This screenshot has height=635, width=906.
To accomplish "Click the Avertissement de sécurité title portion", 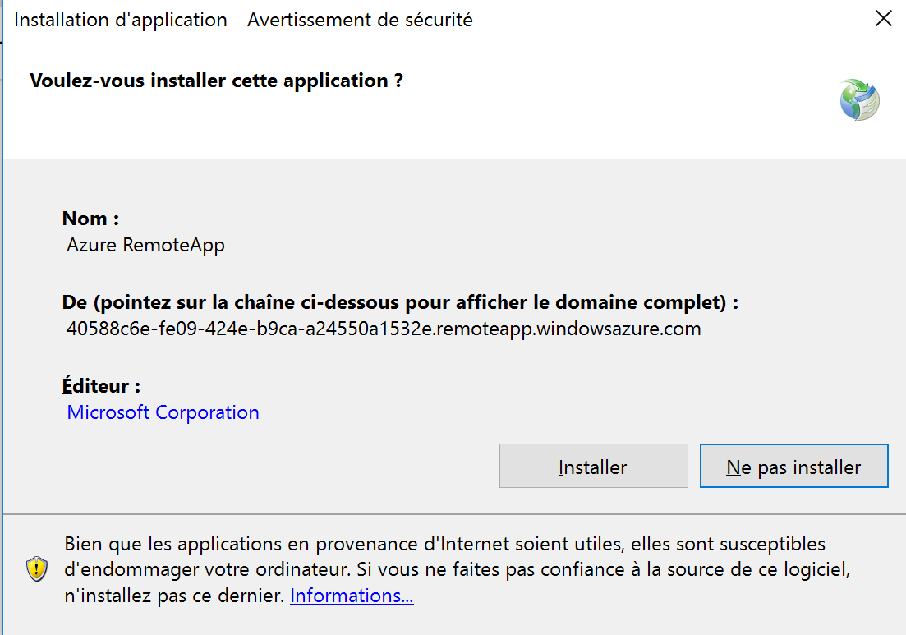I will point(360,20).
